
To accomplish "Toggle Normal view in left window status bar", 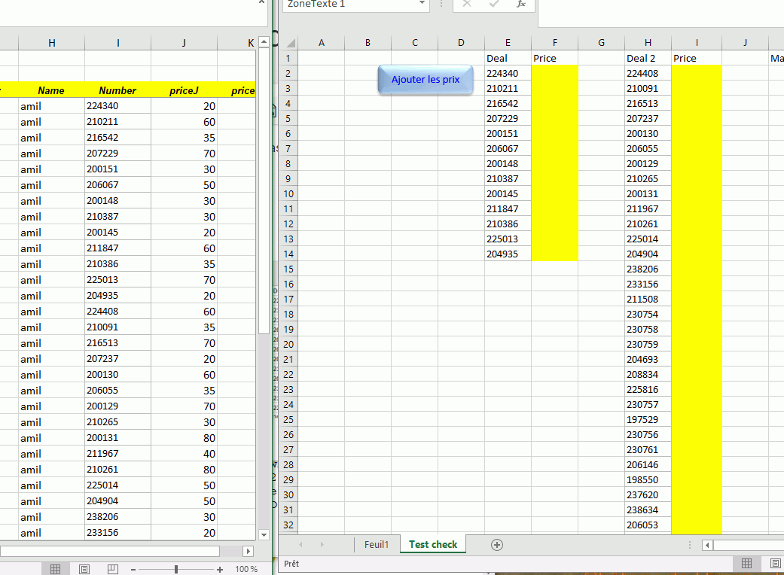I will tap(55, 569).
